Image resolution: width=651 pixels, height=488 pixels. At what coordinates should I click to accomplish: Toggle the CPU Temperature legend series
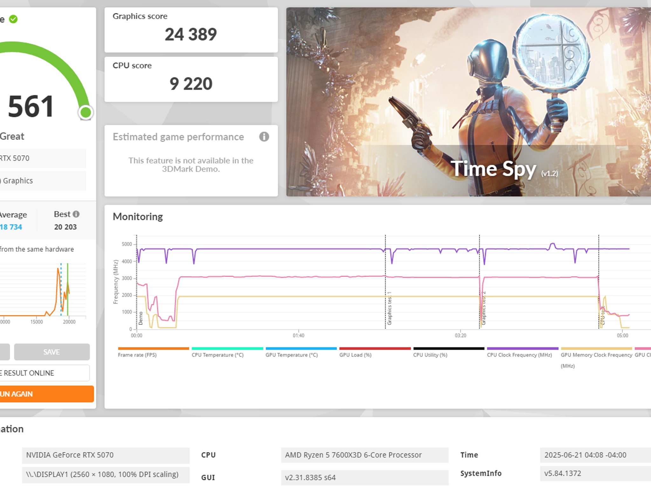pyautogui.click(x=217, y=355)
